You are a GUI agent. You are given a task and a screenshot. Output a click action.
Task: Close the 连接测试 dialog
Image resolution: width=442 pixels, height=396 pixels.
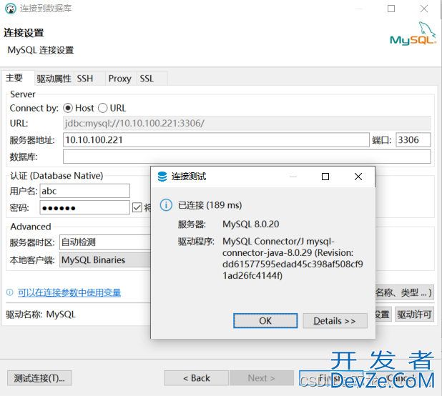358,177
